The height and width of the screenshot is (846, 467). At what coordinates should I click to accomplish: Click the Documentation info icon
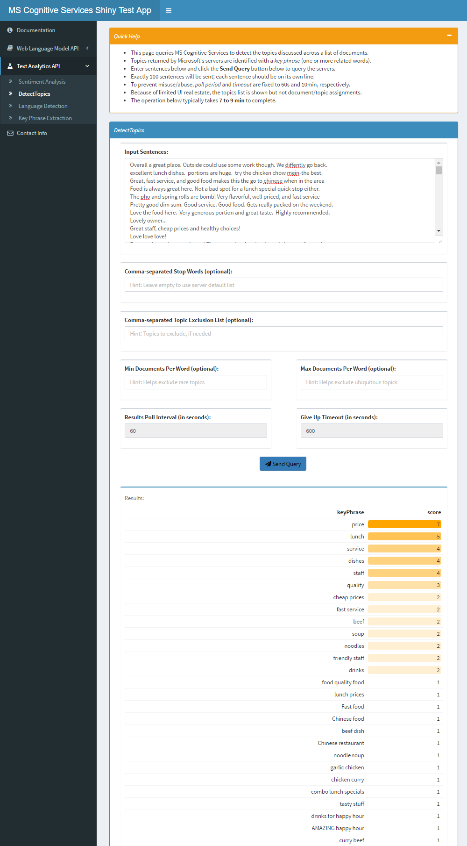pyautogui.click(x=10, y=30)
